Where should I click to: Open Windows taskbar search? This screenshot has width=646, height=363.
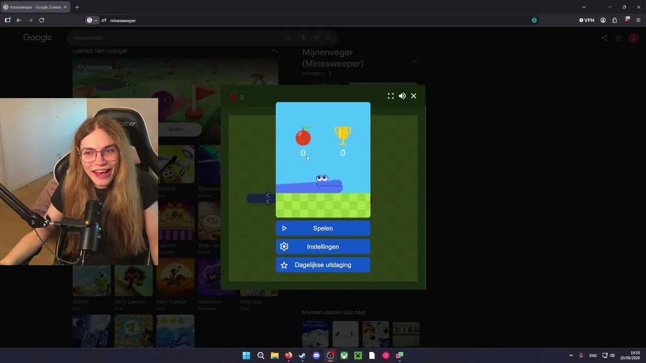point(261,355)
